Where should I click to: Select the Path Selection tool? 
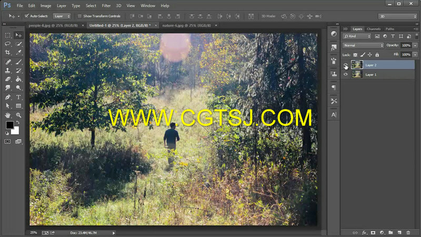coord(7,106)
